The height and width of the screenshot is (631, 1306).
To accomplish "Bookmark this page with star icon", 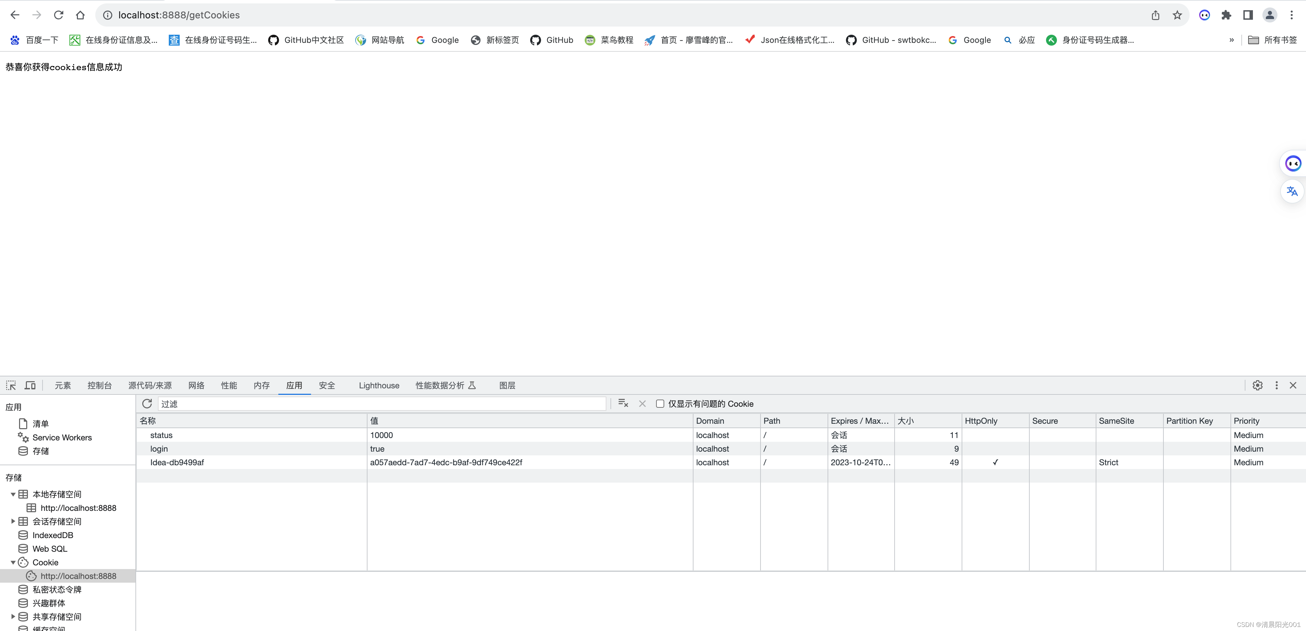I will pos(1177,15).
